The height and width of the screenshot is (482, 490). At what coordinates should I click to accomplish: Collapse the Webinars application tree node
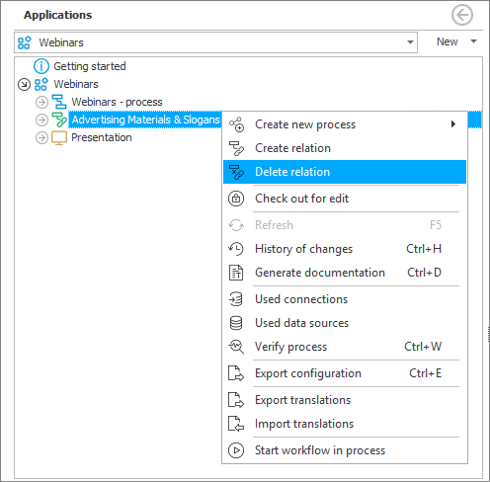pos(24,84)
